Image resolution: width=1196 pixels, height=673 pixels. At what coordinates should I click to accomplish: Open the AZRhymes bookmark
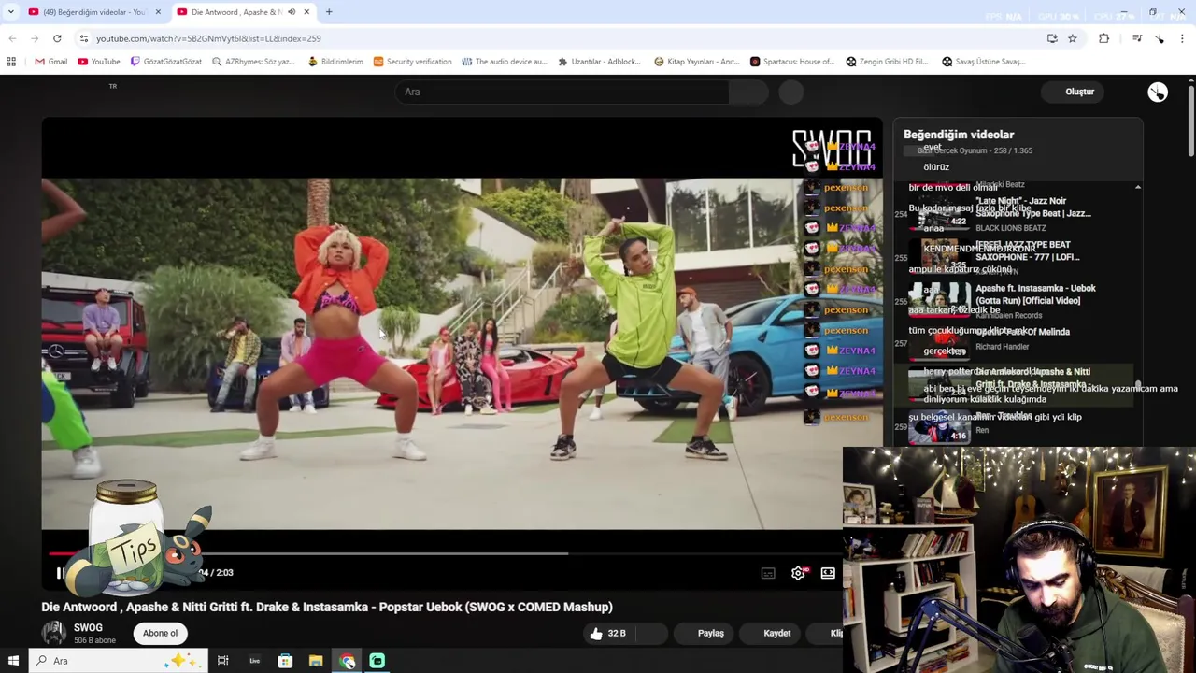tap(253, 62)
